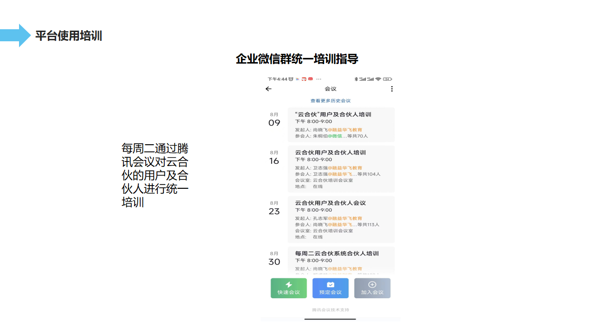Click the 预定会议 schedule meeting button
The height and width of the screenshot is (334, 594).
pos(330,288)
